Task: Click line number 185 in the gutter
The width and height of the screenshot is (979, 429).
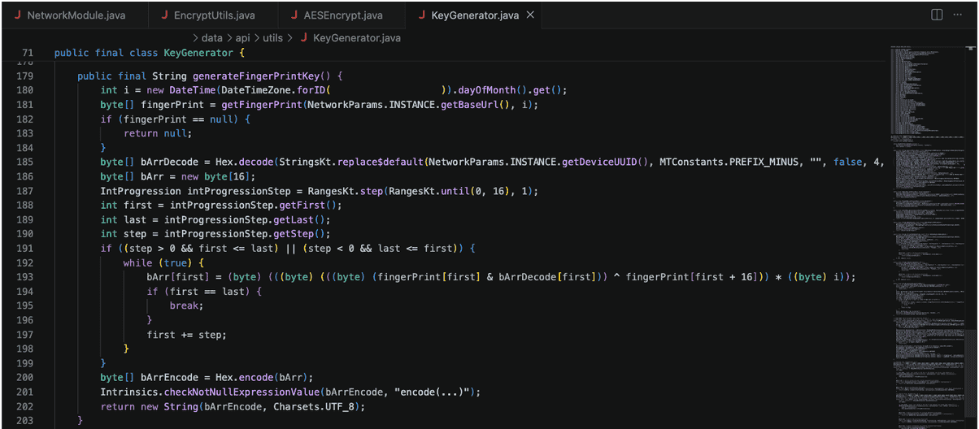Action: tap(24, 162)
